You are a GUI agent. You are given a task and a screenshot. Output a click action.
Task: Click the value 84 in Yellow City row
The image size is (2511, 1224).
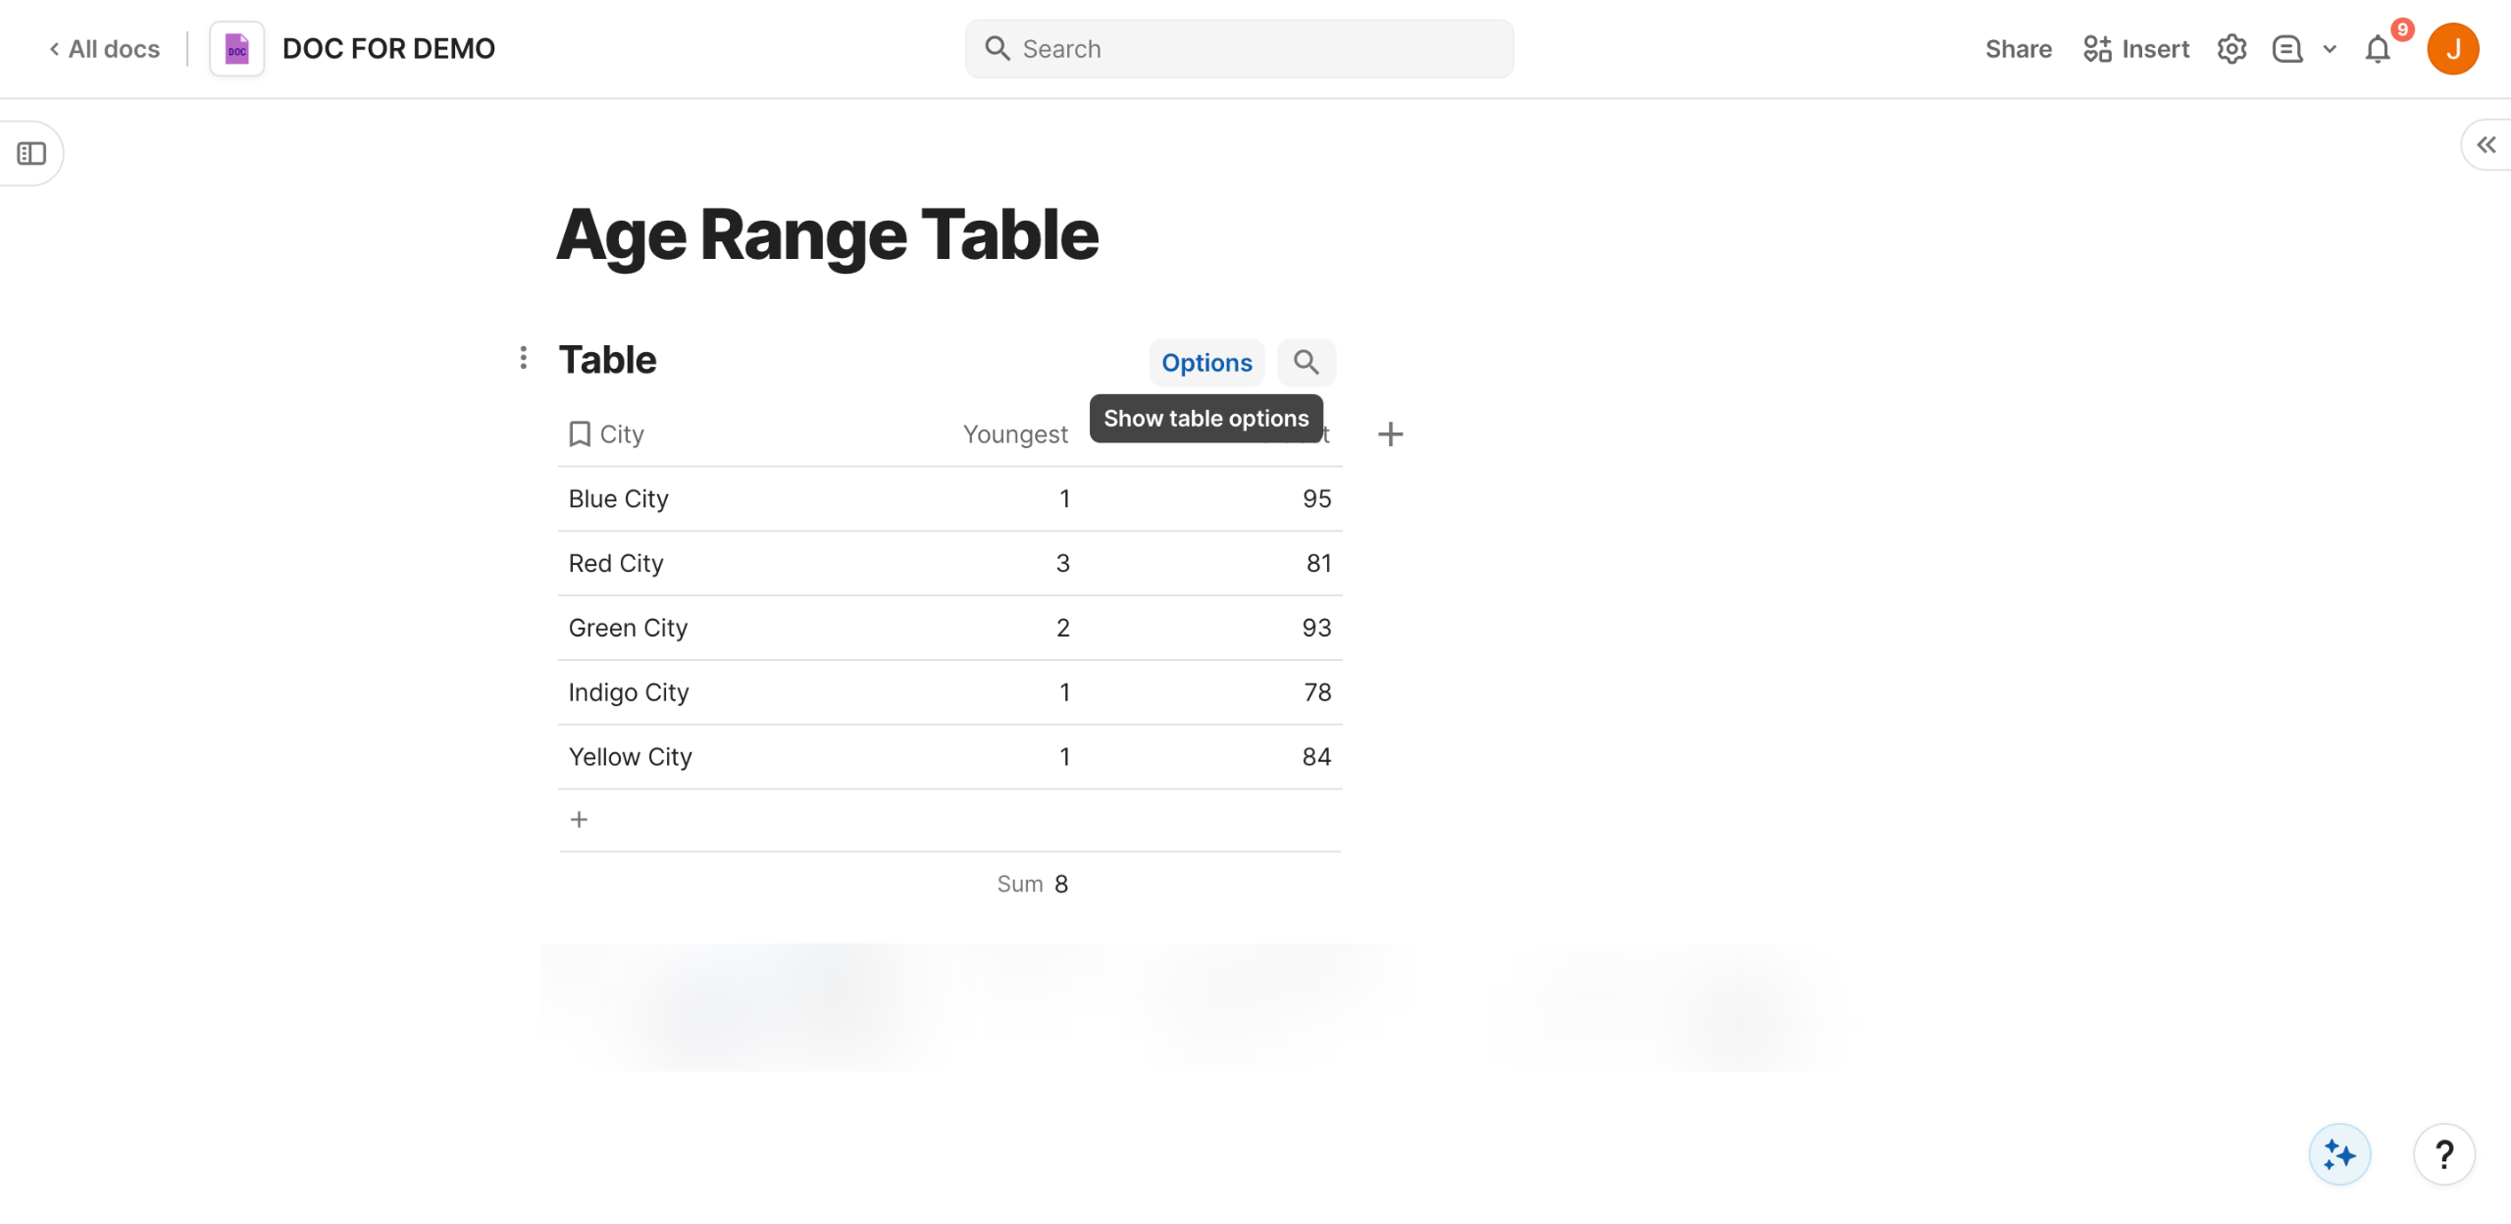[1317, 758]
